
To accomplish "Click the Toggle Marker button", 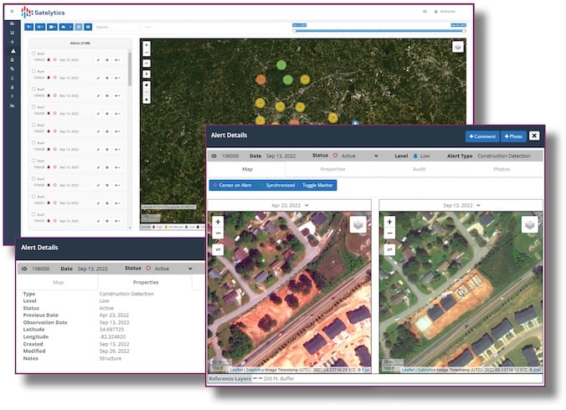I will click(316, 184).
